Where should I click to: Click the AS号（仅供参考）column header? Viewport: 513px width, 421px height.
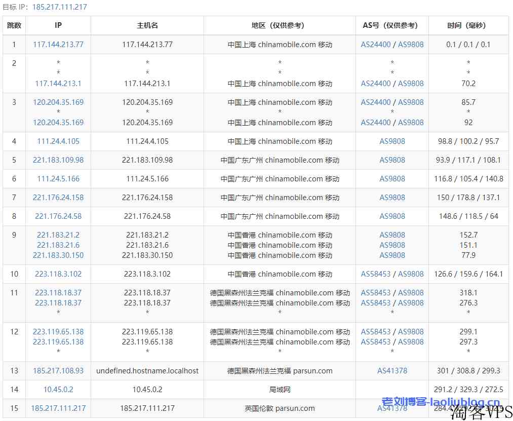(x=392, y=25)
